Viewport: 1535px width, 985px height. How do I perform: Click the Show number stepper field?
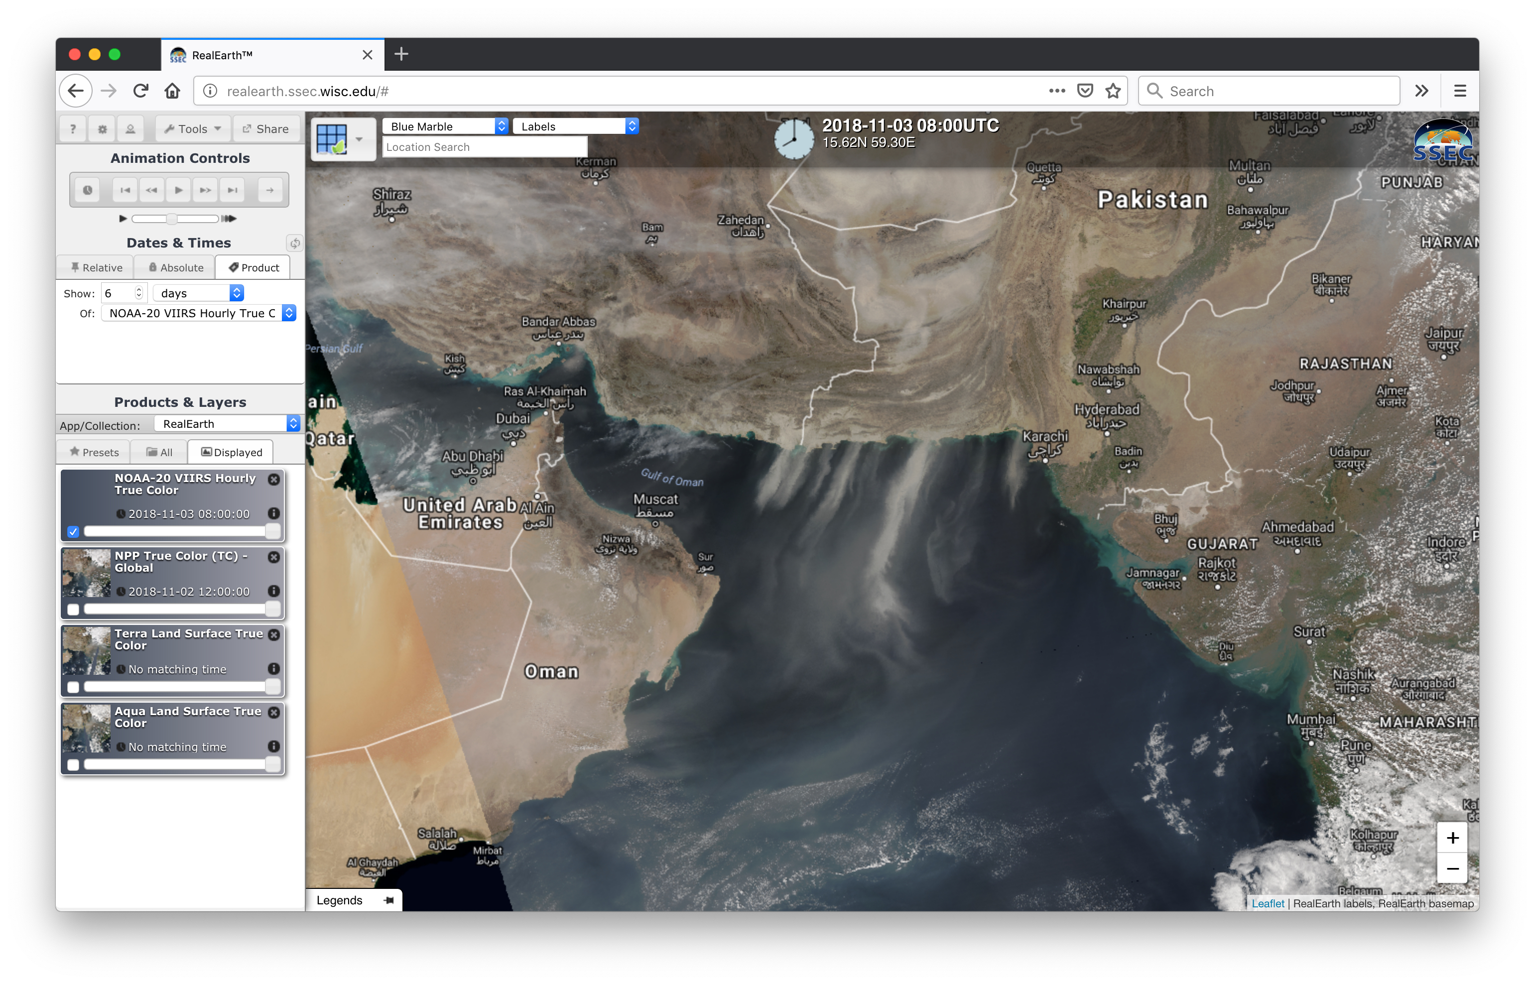point(124,293)
